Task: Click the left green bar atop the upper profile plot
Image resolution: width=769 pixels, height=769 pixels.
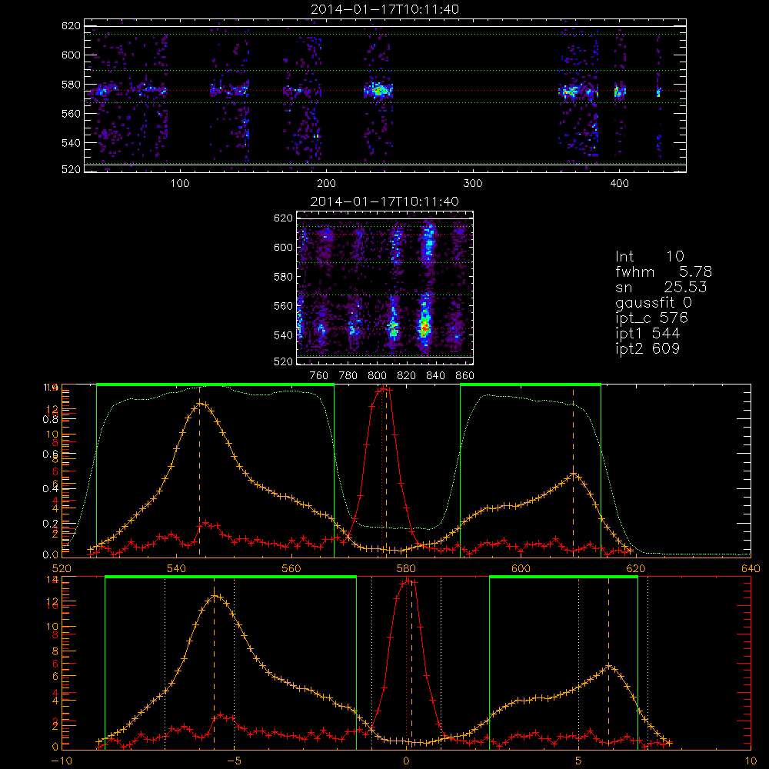Action: coord(215,384)
